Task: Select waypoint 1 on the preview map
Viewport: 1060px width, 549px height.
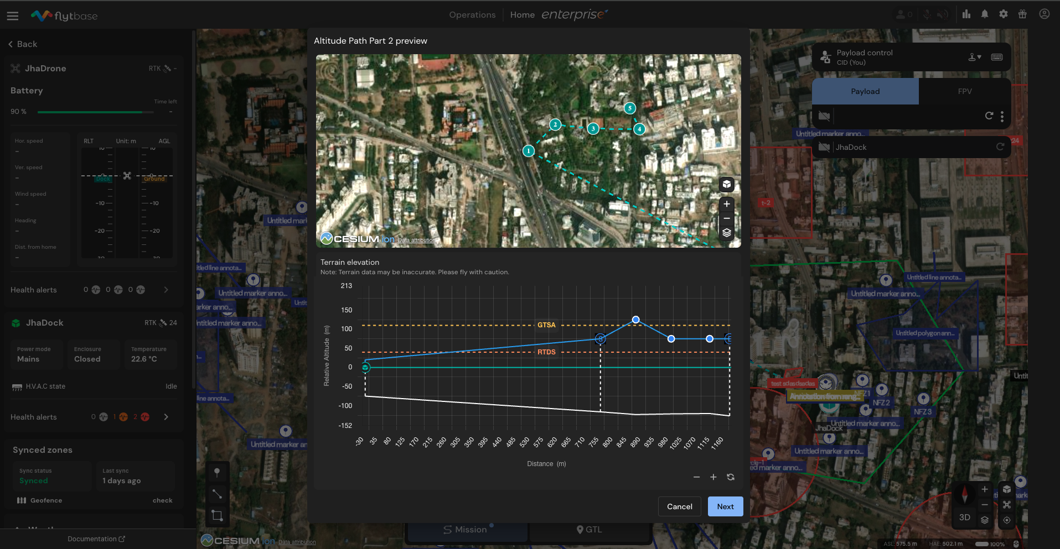Action: click(x=529, y=150)
